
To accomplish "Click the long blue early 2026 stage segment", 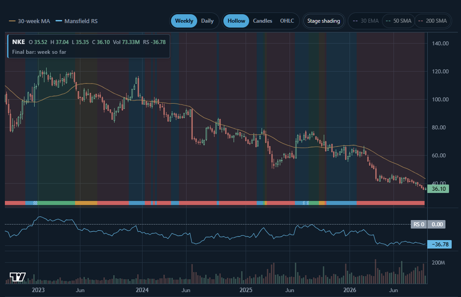I will [x=342, y=203].
